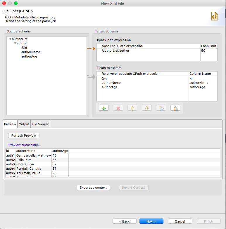Click the Column Name header
Image resolution: width=226 pixels, height=229 pixels.
click(x=203, y=74)
